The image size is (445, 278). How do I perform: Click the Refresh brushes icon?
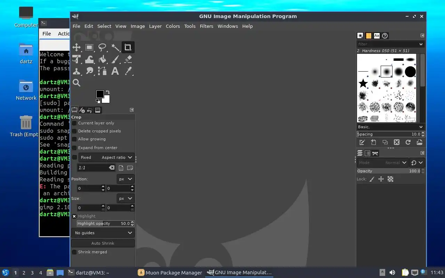pyautogui.click(x=408, y=142)
